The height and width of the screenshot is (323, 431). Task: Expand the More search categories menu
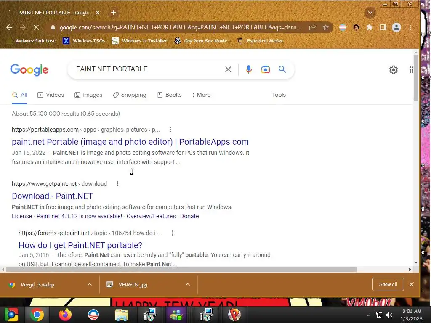pyautogui.click(x=202, y=95)
